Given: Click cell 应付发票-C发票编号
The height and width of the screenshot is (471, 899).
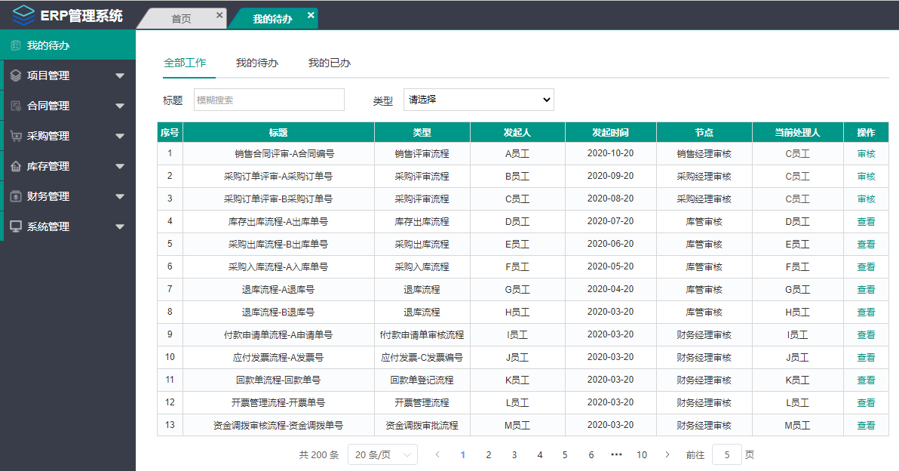Looking at the screenshot, I should tap(422, 358).
